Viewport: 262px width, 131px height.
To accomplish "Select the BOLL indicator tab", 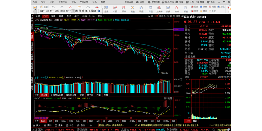I will coord(64,121).
